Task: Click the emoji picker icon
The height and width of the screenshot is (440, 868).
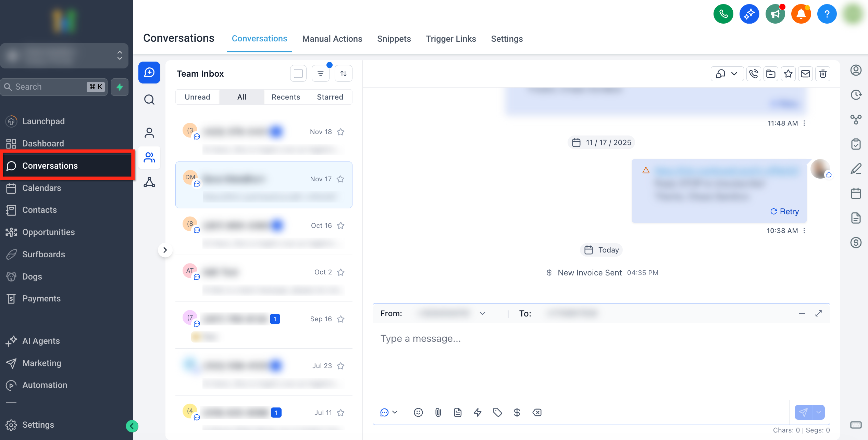Action: click(x=418, y=412)
